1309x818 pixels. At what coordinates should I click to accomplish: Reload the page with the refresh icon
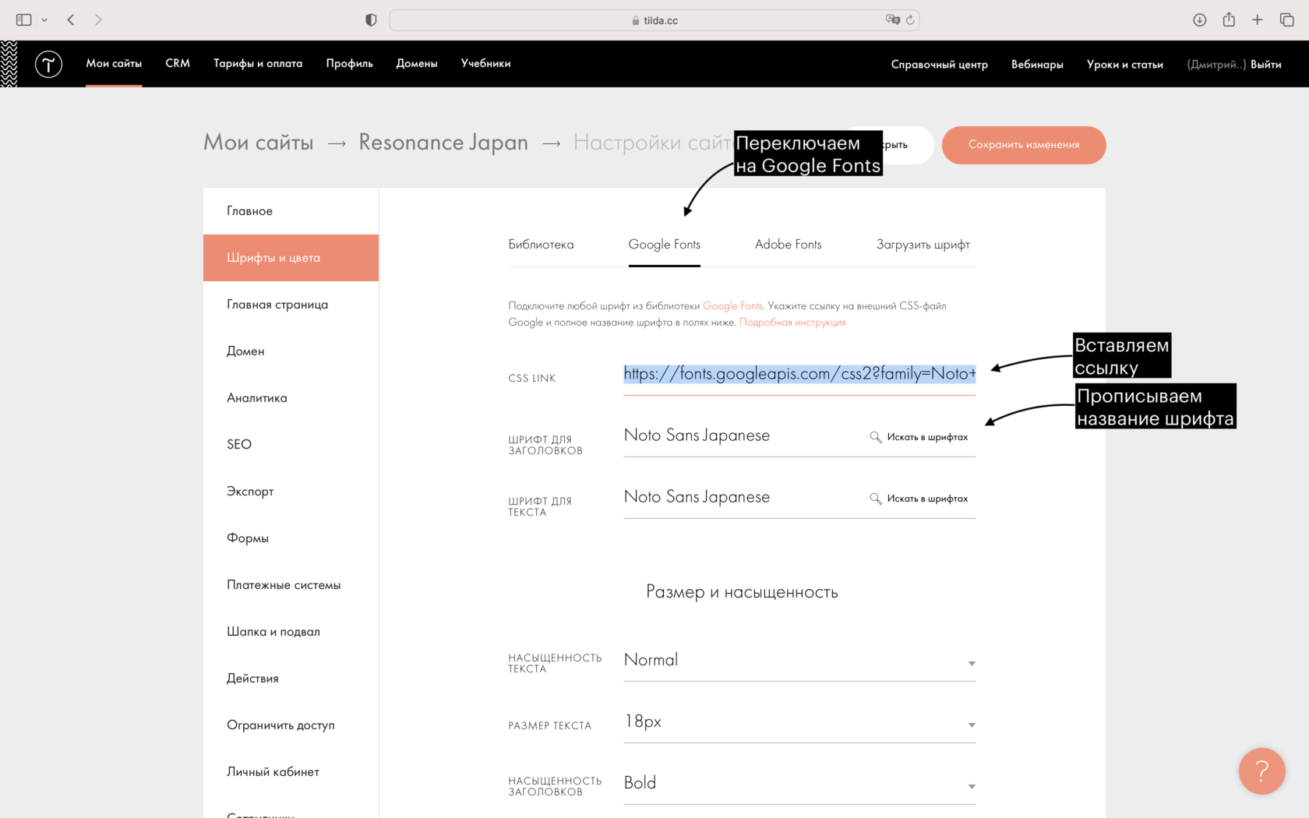[x=910, y=19]
